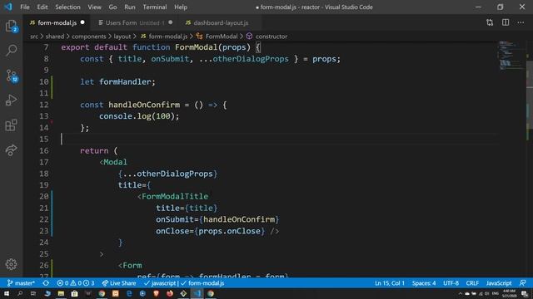This screenshot has width=533, height=299.
Task: Change indentation via Spaces: 4
Action: (x=424, y=283)
